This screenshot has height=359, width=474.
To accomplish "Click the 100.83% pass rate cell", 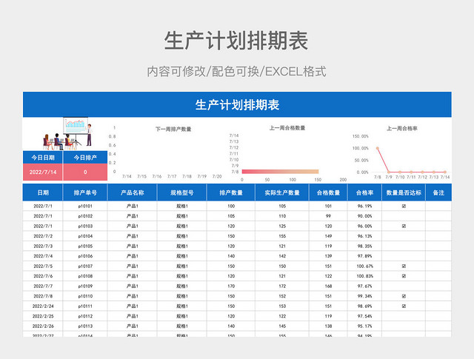I will tap(364, 276).
